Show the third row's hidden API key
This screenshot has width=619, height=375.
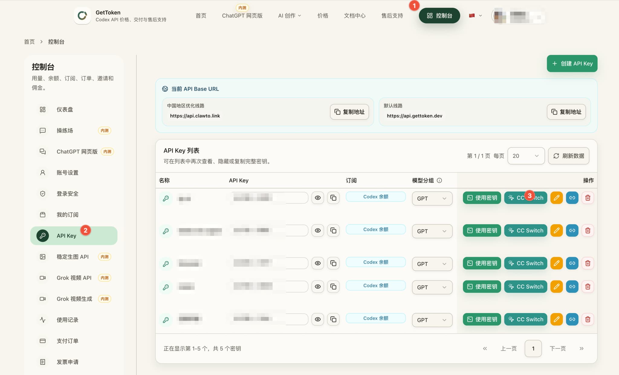pos(318,263)
